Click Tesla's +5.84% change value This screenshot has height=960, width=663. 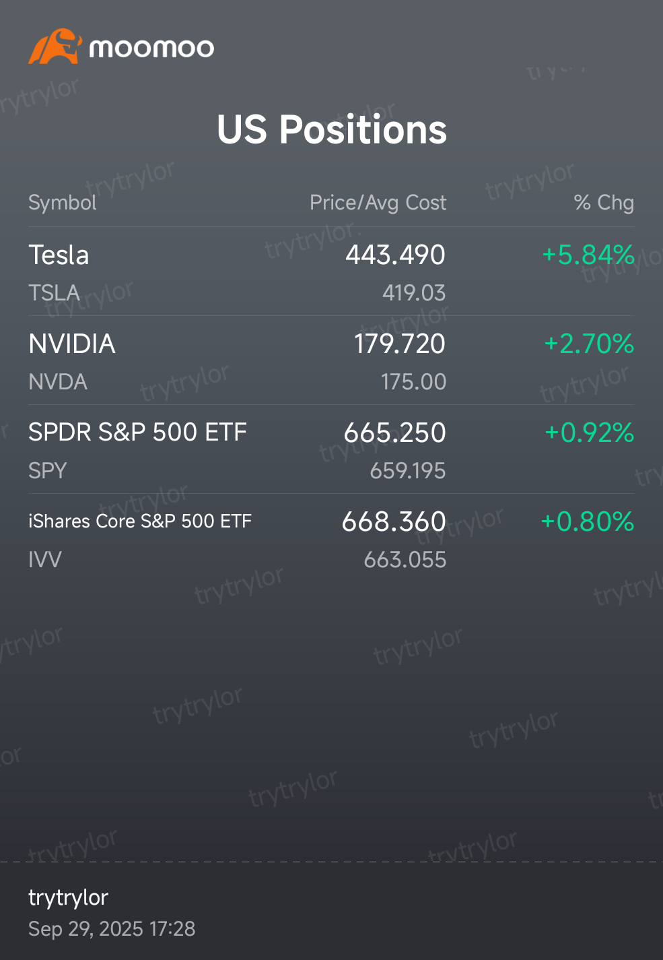(x=588, y=255)
